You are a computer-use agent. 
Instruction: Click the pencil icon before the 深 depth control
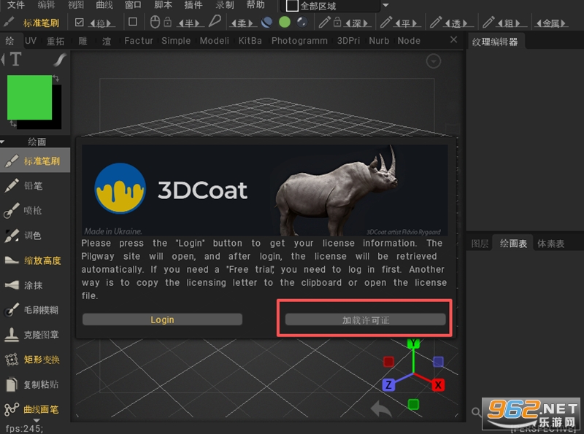(x=324, y=23)
